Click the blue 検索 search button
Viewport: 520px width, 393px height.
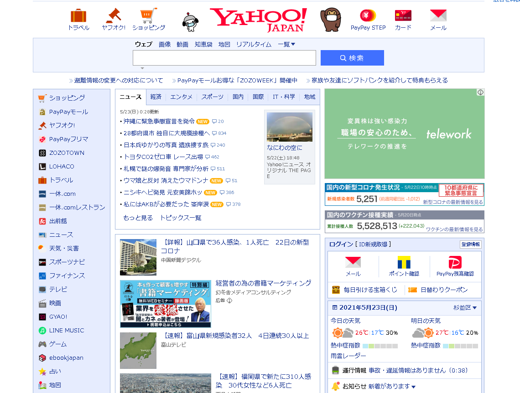pyautogui.click(x=352, y=58)
